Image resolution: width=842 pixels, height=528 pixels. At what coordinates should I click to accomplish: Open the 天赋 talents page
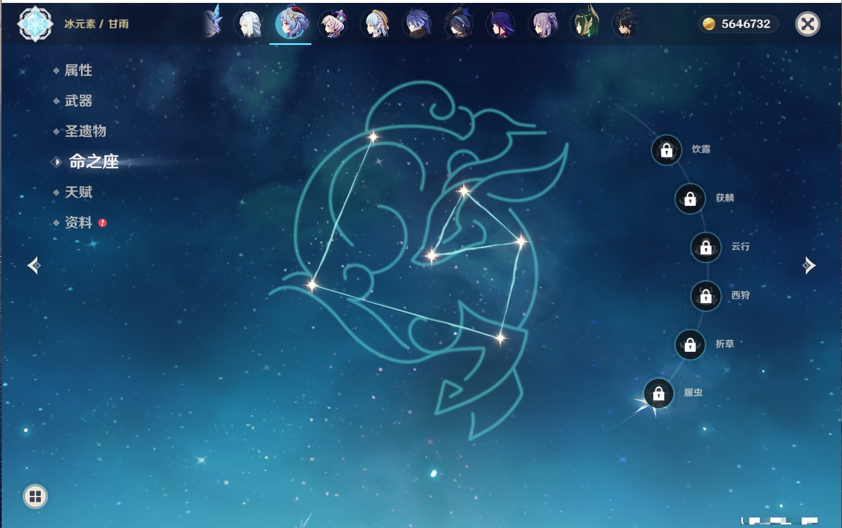(x=78, y=192)
